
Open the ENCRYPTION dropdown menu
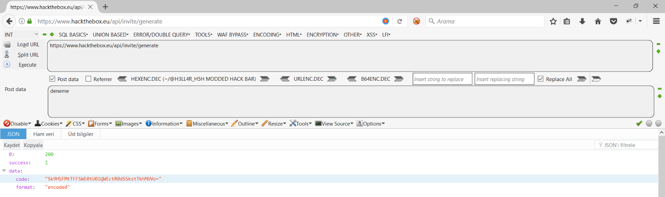(x=323, y=35)
